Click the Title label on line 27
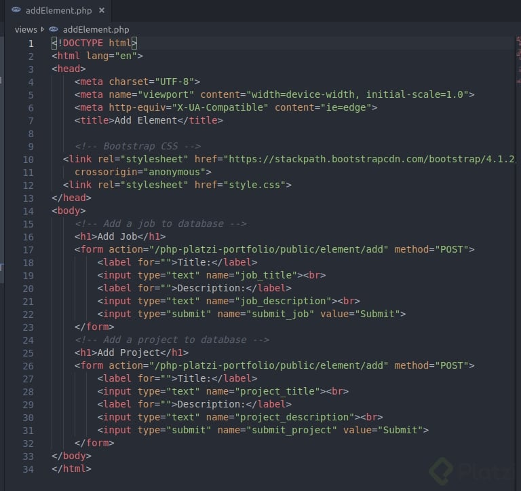Screen dimensions: 521x491 [177, 378]
